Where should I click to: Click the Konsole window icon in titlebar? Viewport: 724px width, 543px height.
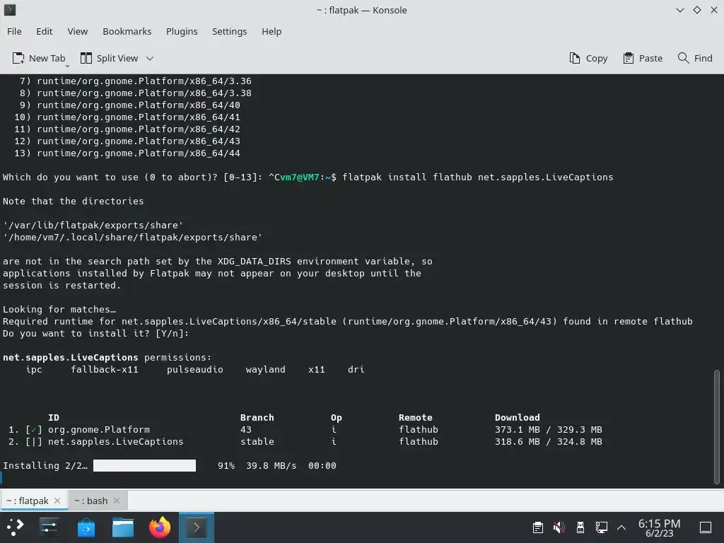(10, 10)
